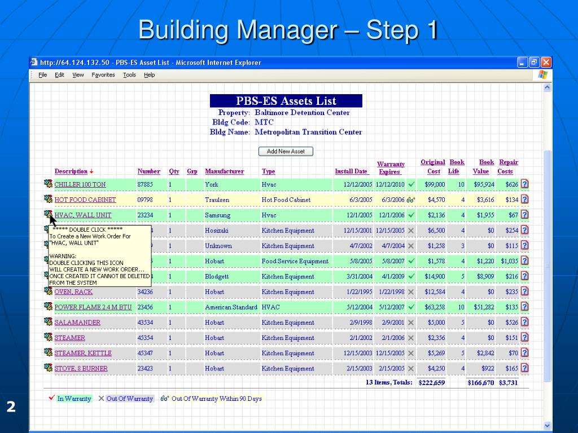The image size is (578, 433).
Task: Click the work order icon beside SALAMANDER
Action: pos(48,321)
